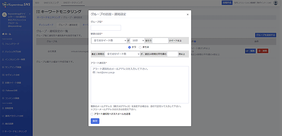Click the グループ名 text input field
The image size is (282, 136).
(x=106, y=28)
